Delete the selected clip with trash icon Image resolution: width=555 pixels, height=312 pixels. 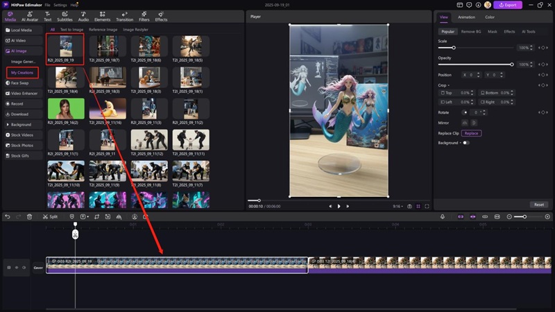[x=29, y=216]
